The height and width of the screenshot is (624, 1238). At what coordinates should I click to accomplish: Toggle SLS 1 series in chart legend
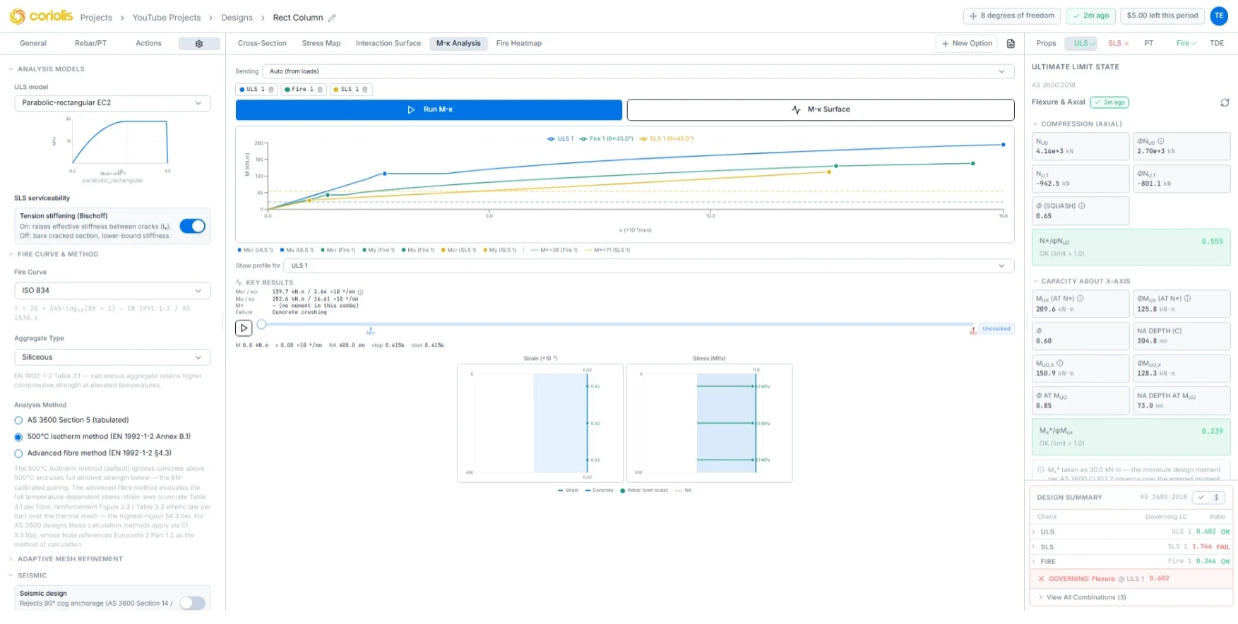point(667,139)
